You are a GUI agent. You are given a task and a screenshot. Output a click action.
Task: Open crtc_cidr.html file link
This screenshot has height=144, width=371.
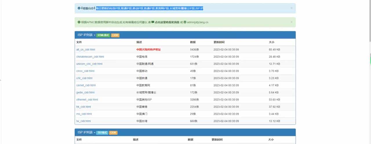(84, 78)
